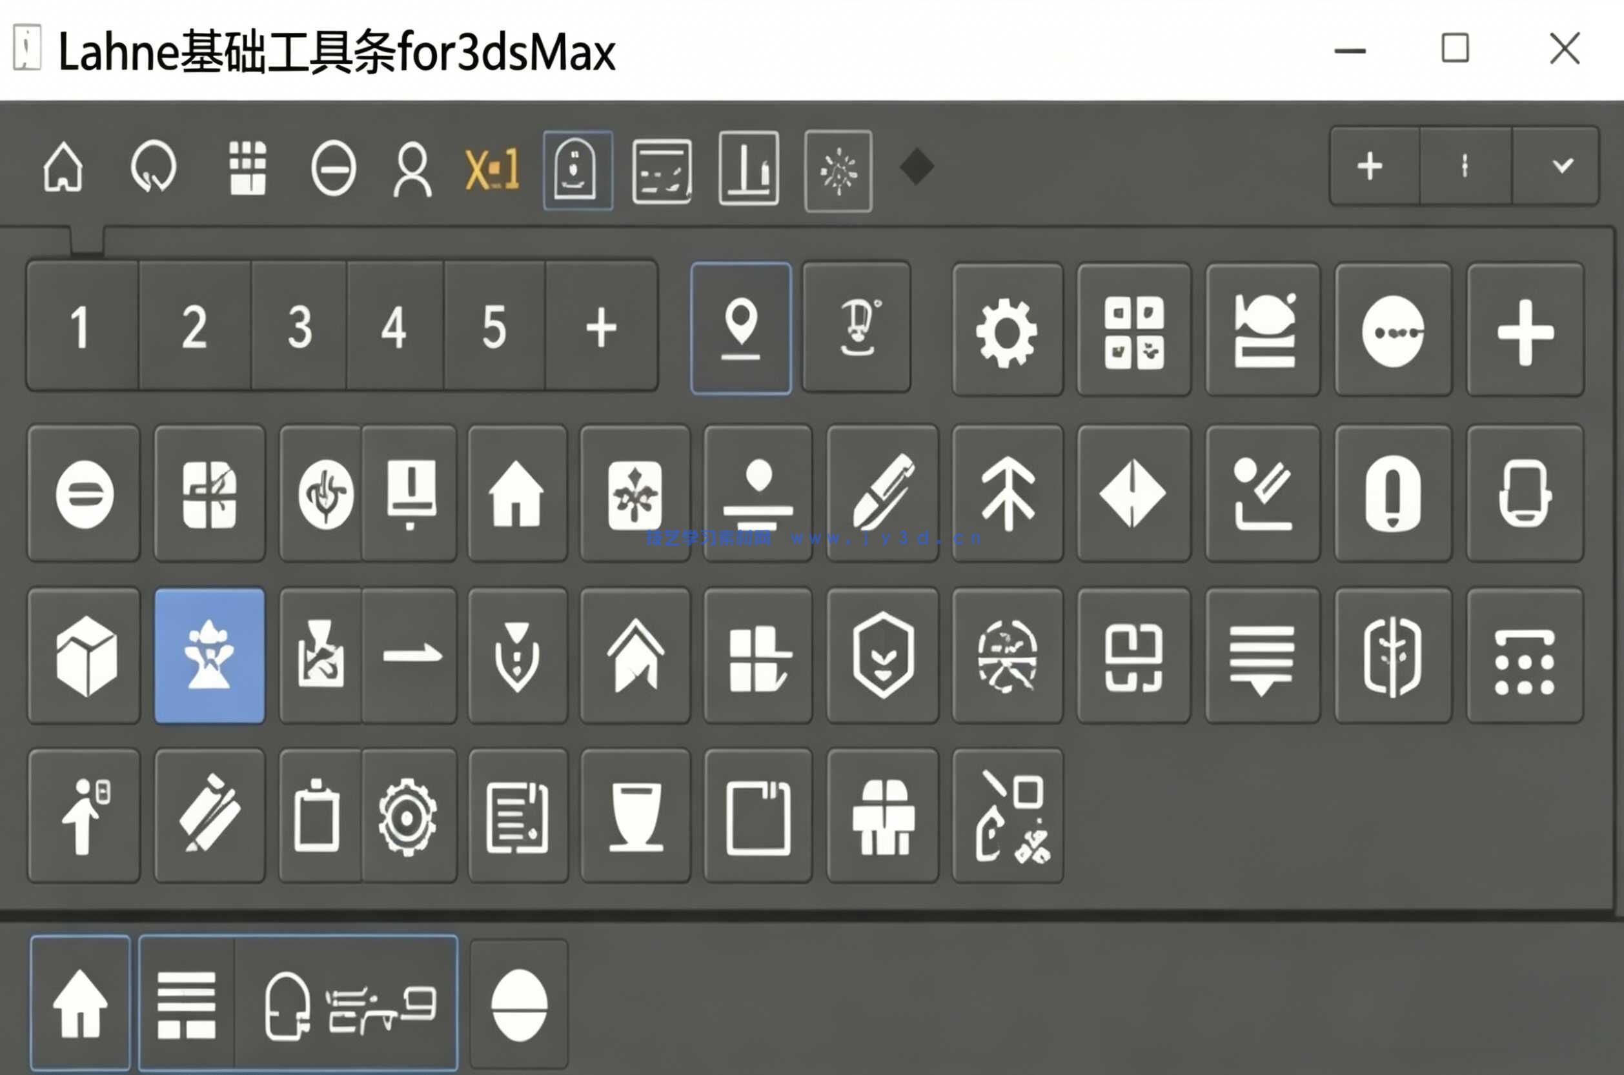Open the round more-options dots button

click(x=1393, y=330)
